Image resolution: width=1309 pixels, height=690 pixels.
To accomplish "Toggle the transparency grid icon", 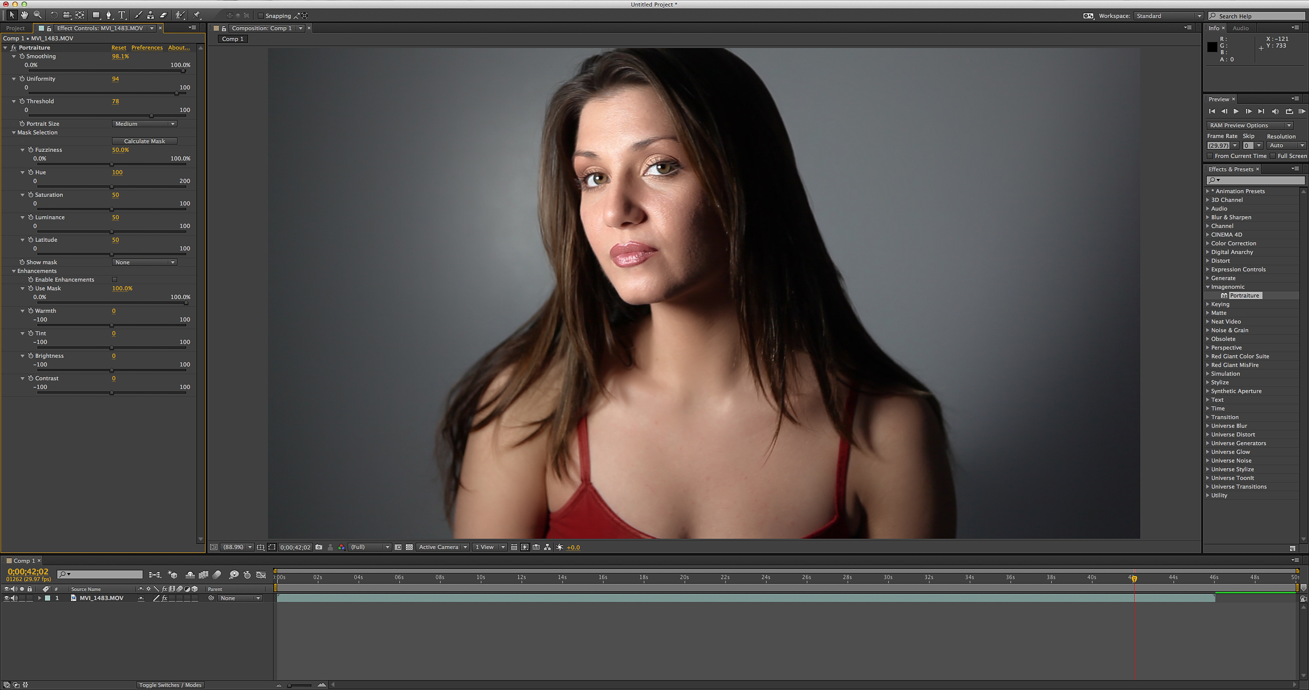I will [x=409, y=547].
